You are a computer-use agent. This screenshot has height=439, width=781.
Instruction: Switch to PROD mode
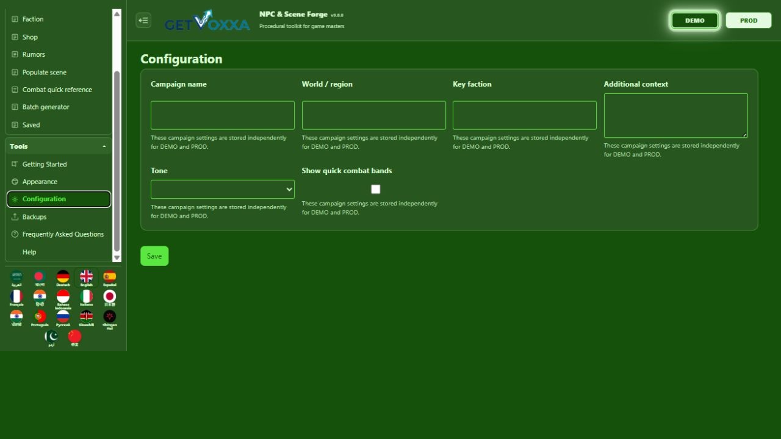[749, 20]
